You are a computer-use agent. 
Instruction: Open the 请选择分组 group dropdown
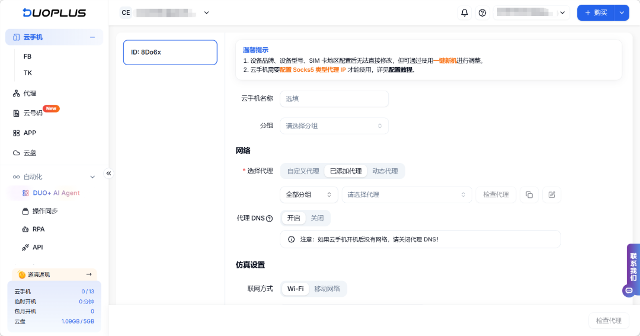(x=334, y=126)
